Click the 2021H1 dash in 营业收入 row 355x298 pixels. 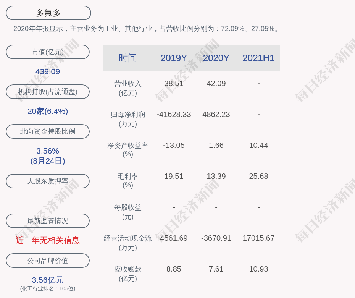[x=258, y=83]
